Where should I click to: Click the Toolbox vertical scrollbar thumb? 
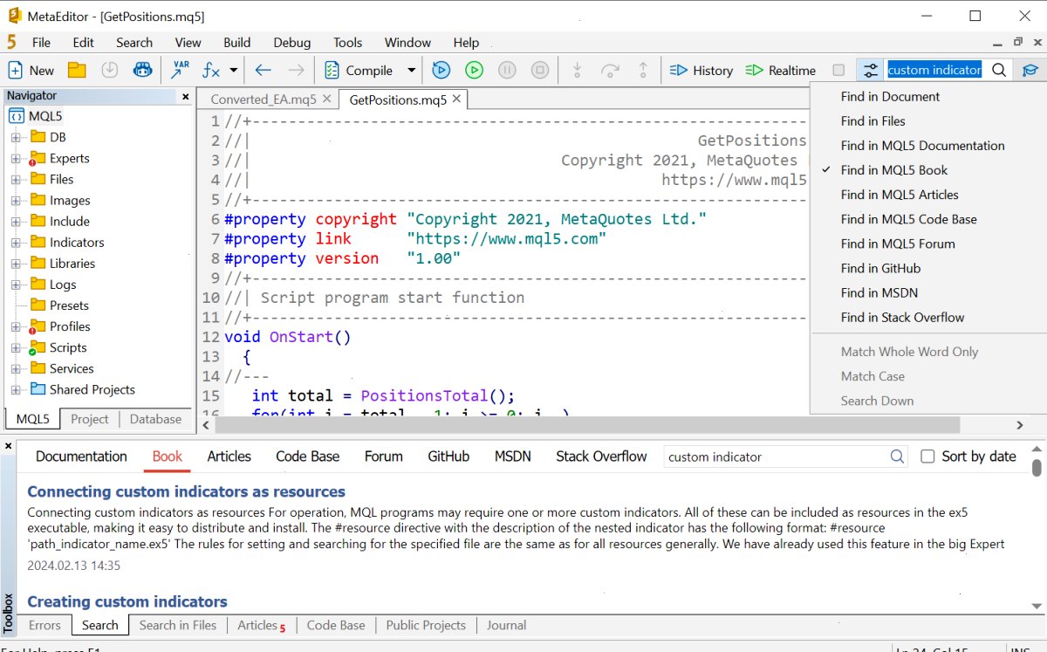pyautogui.click(x=1037, y=468)
